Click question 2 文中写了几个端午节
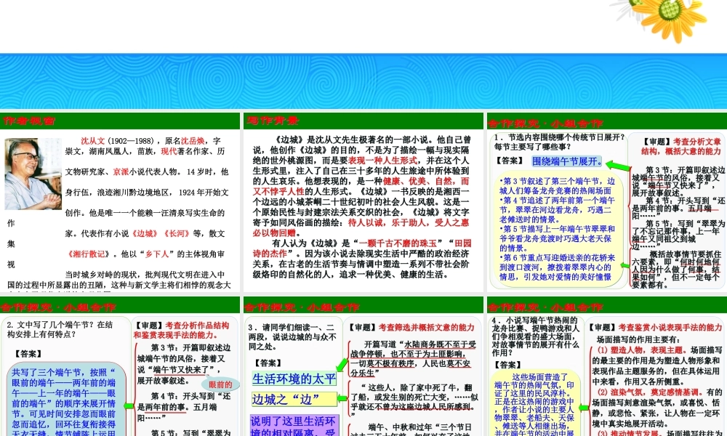Viewport: 727px width, 436px height. coord(60,329)
